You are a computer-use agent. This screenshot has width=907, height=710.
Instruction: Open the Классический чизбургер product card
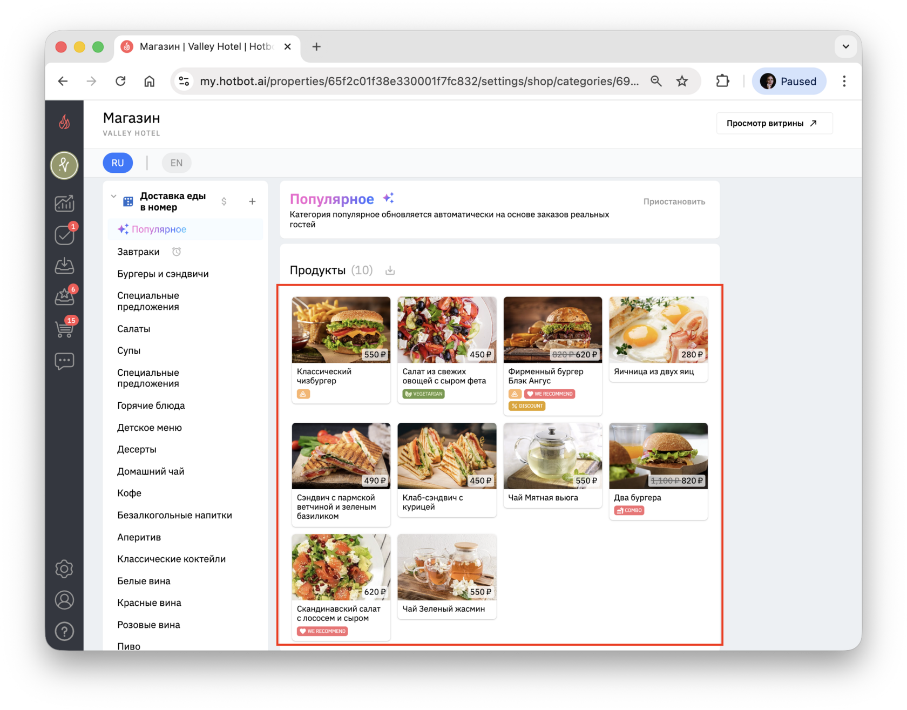[341, 350]
